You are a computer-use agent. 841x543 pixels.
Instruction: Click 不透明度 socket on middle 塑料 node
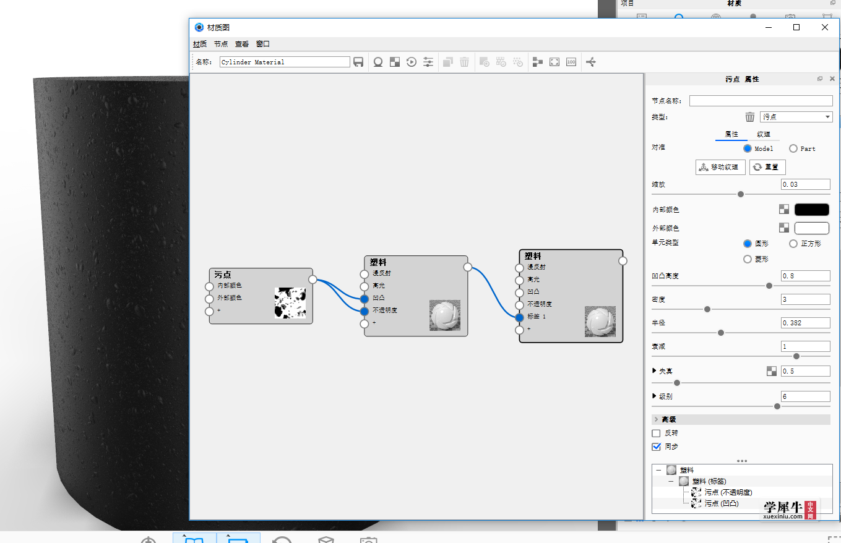[364, 310]
